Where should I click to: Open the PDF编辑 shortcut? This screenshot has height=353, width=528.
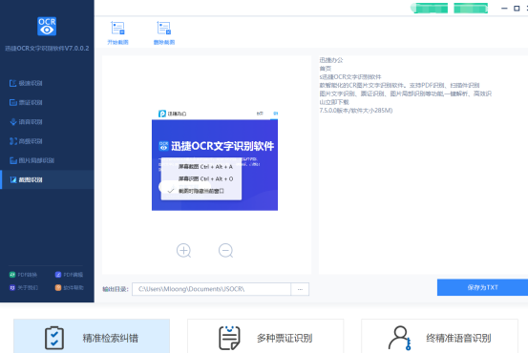tap(69, 275)
